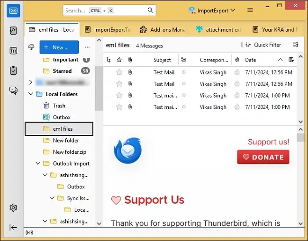Collapse the second ashishsing... folder
This screenshot has height=241, width=308.
coord(45,221)
